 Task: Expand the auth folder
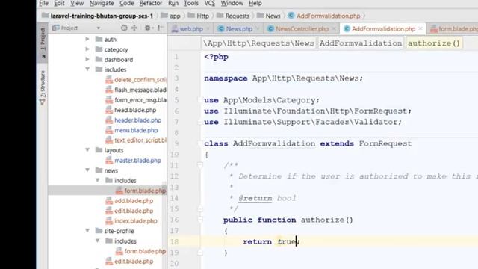coord(87,39)
